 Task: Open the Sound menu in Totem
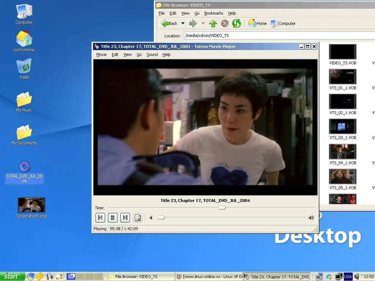coord(152,55)
